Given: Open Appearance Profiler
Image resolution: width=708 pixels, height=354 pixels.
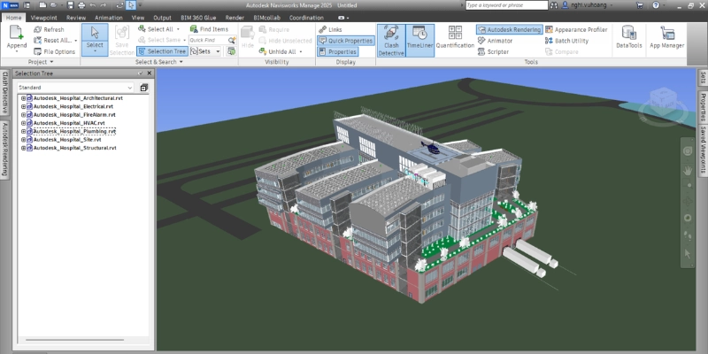Looking at the screenshot, I should click(576, 29).
